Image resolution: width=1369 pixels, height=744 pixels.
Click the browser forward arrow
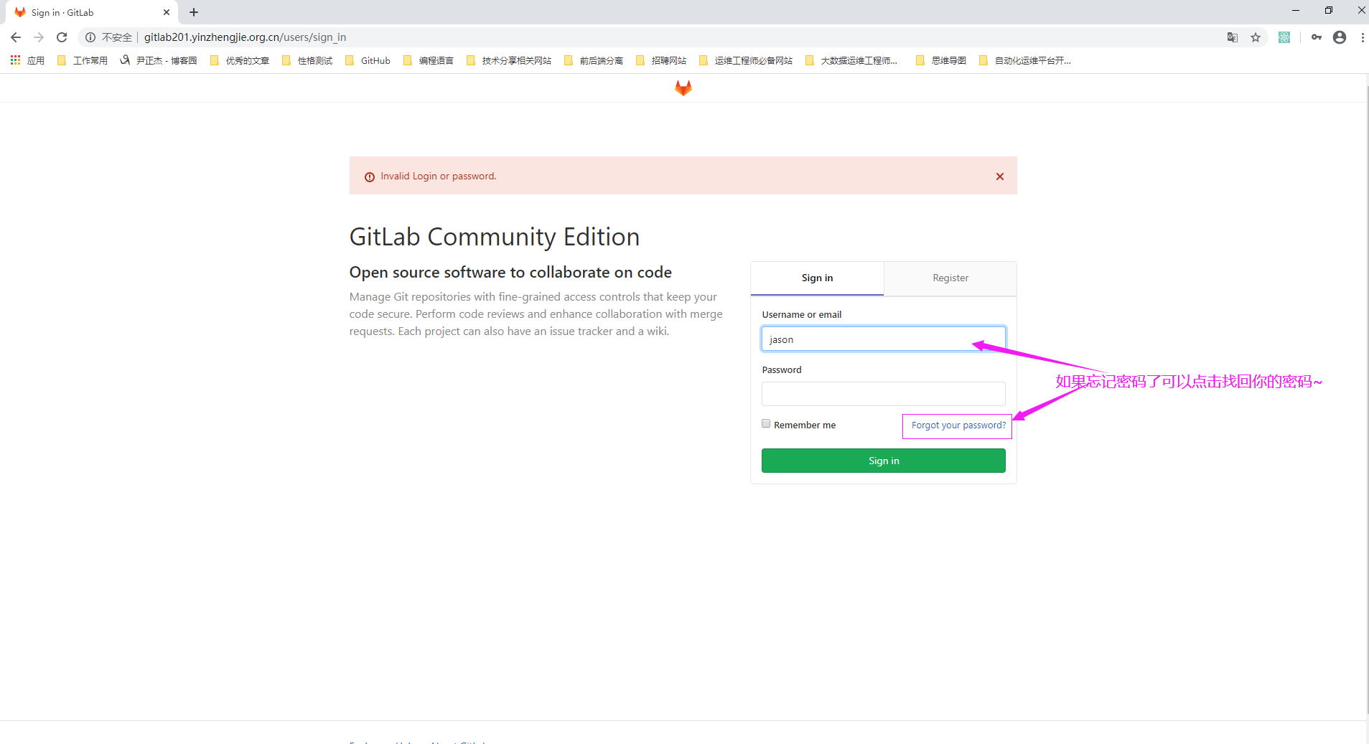point(39,37)
